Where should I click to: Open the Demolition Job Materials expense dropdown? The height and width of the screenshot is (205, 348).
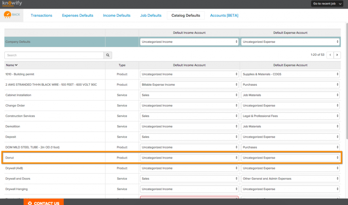(x=290, y=126)
